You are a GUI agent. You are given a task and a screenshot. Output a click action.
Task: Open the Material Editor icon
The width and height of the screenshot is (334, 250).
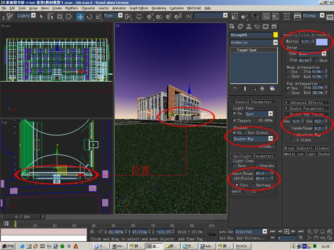(286, 17)
